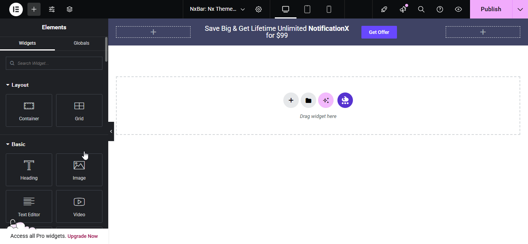The height and width of the screenshot is (244, 528).
Task: Click the right plus placeholder in bar
Action: [483, 32]
